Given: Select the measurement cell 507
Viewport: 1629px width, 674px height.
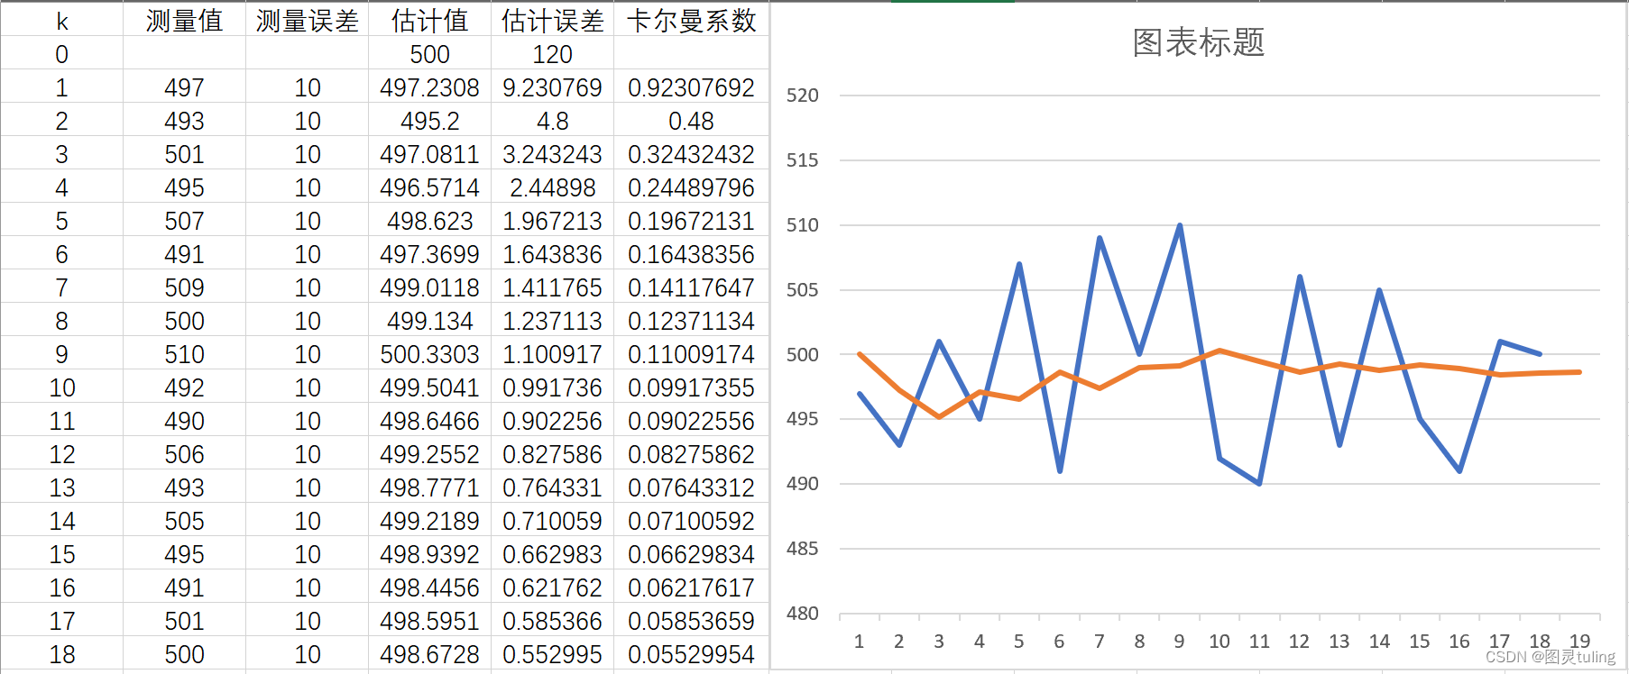Looking at the screenshot, I should coord(184,221).
